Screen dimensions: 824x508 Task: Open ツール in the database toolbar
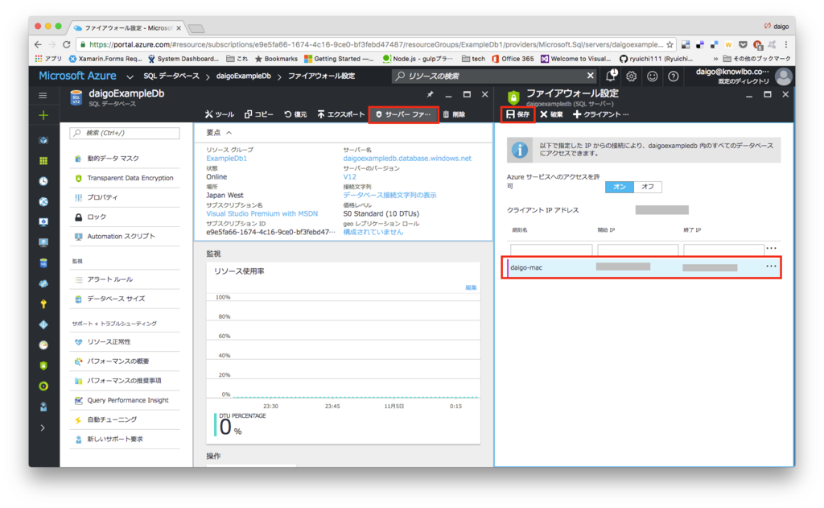pyautogui.click(x=220, y=114)
